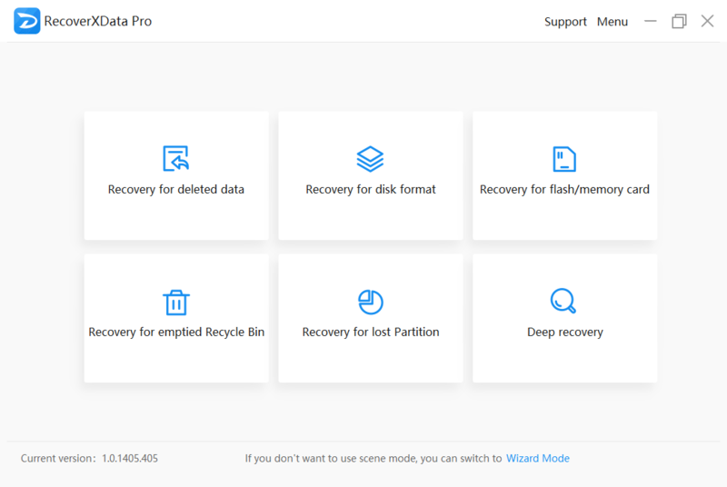Click the 'RecoverXData Pro' title text

[98, 21]
